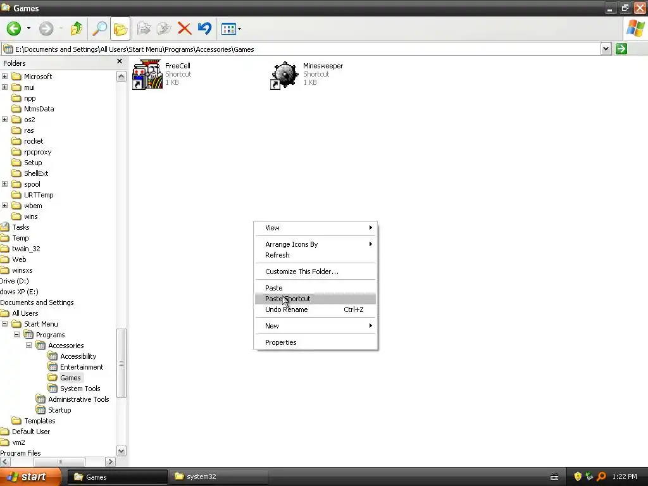Choose Properties in context menu
This screenshot has height=486, width=648.
point(315,342)
